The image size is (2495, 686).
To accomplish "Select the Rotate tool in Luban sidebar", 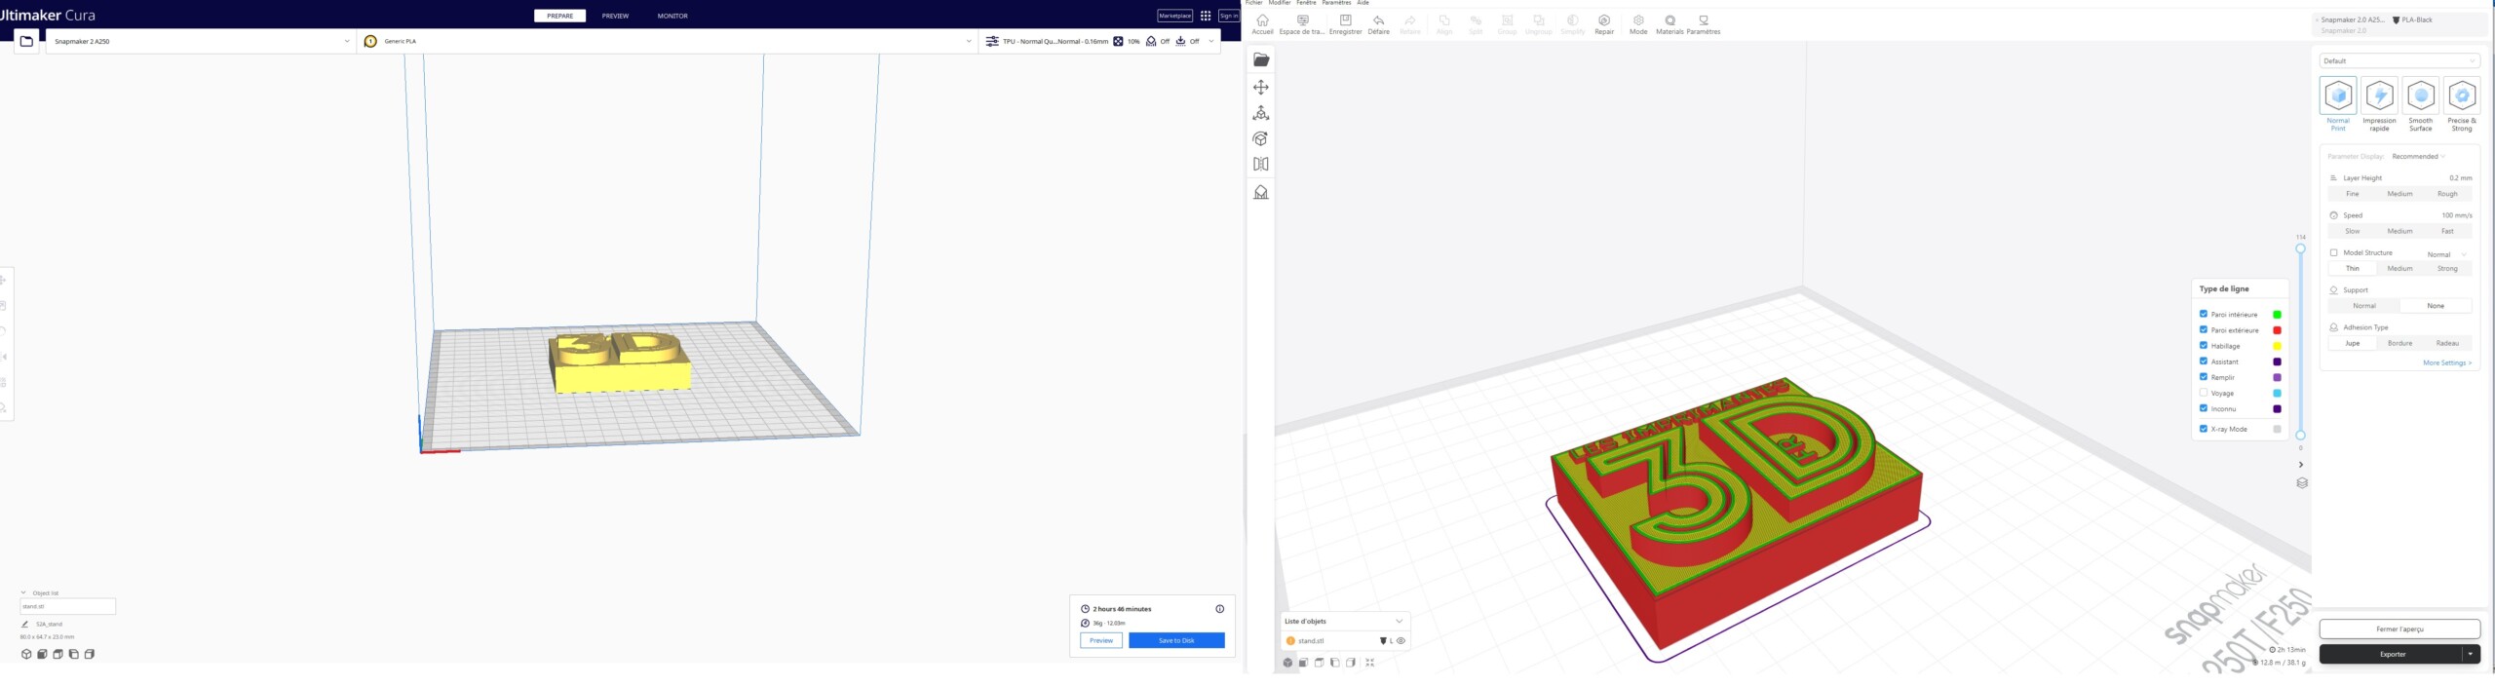I will tap(1261, 138).
